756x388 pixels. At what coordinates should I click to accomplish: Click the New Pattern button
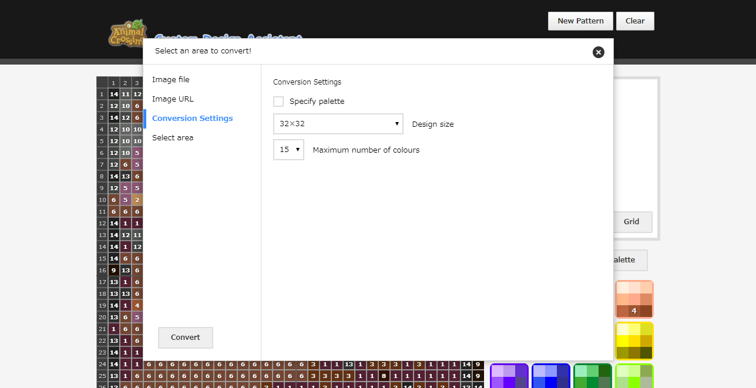(580, 21)
